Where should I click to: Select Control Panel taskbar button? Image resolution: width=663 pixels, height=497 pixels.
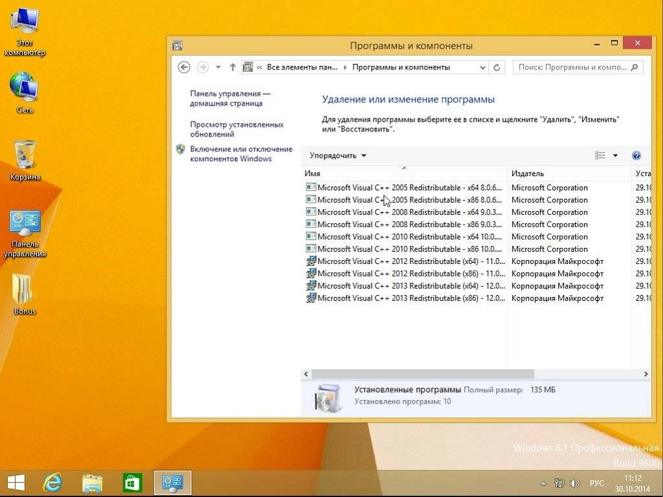pyautogui.click(x=172, y=483)
